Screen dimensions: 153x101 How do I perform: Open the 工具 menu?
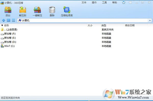pyautogui.click(x=104, y=3)
